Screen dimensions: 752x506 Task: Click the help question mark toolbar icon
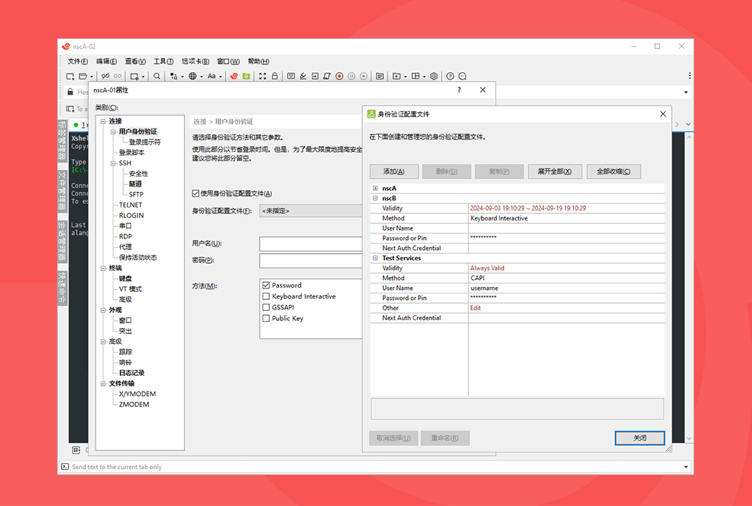(450, 76)
